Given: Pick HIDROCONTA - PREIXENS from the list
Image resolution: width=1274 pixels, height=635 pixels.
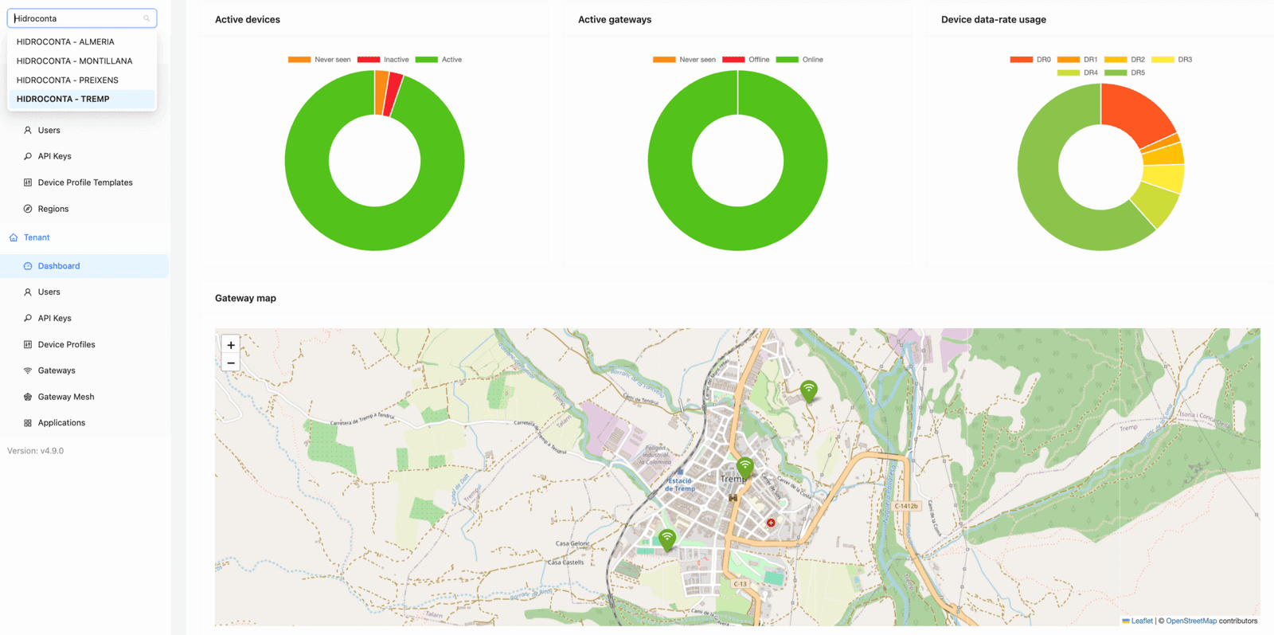Looking at the screenshot, I should [x=67, y=80].
